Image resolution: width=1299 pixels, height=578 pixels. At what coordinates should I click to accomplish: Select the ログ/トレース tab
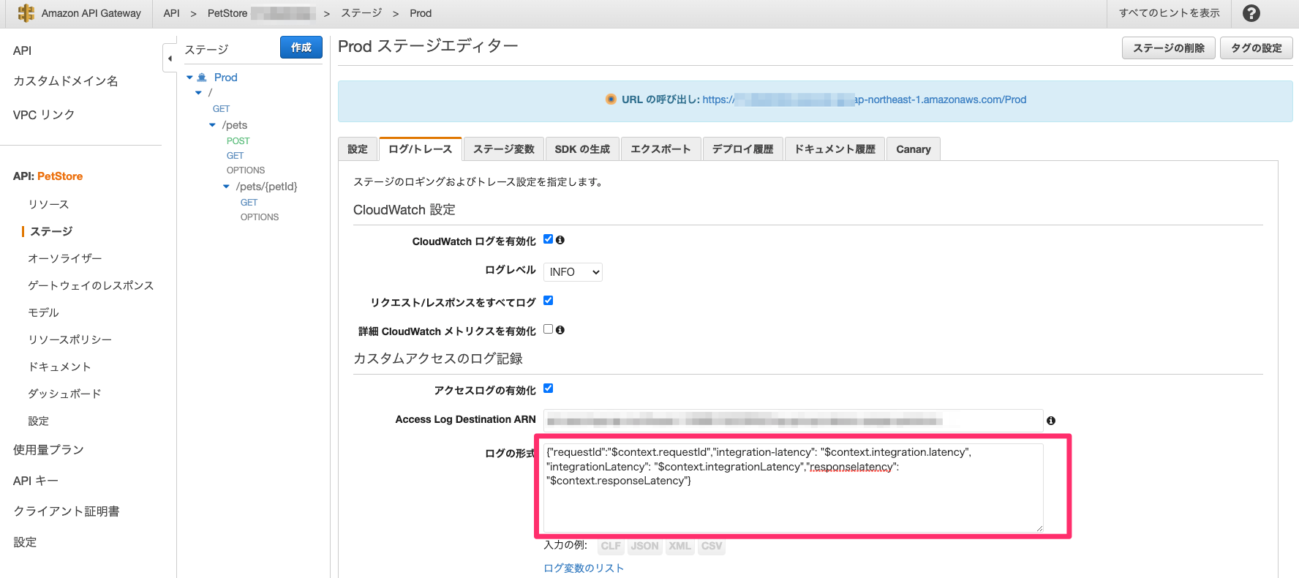click(x=420, y=149)
